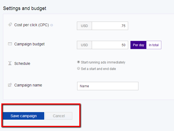Open the CPC info tooltip icon
This screenshot has width=174, height=131.
click(52, 25)
